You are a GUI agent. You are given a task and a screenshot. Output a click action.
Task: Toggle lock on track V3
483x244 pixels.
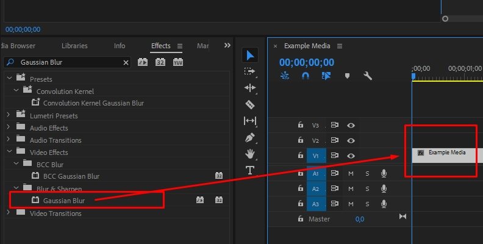300,125
